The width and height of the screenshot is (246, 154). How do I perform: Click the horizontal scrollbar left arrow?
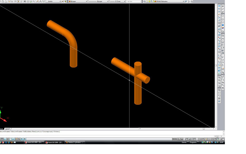(140, 129)
